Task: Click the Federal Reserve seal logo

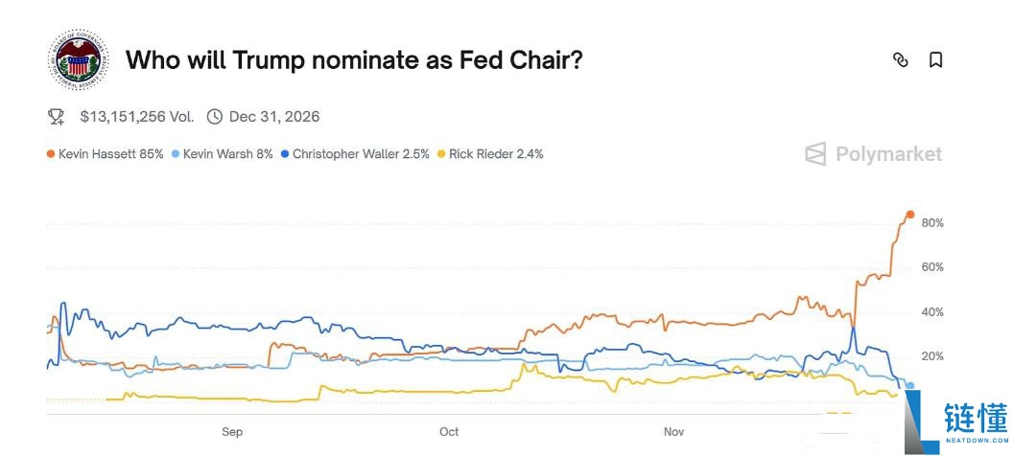Action: (x=81, y=59)
